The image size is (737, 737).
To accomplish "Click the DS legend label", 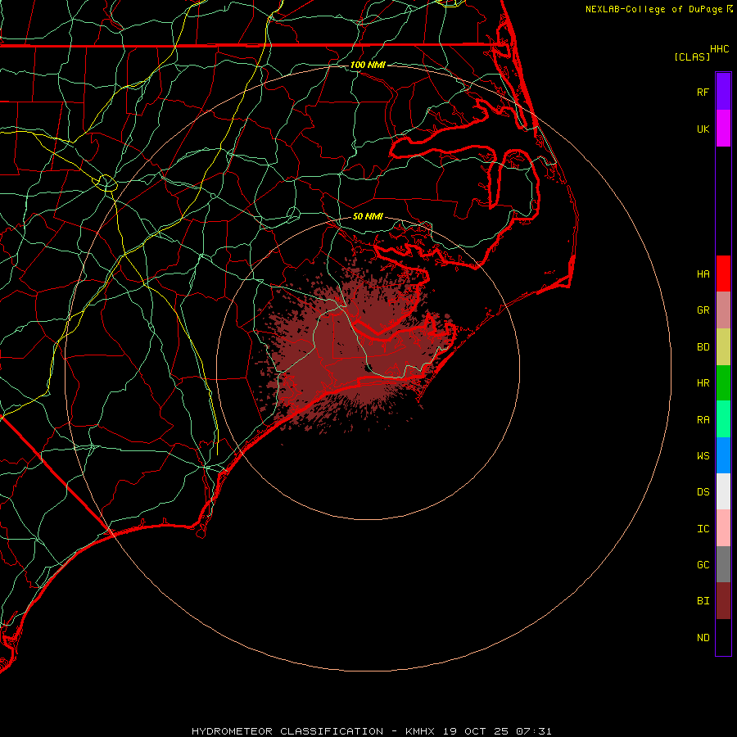I will (x=703, y=492).
